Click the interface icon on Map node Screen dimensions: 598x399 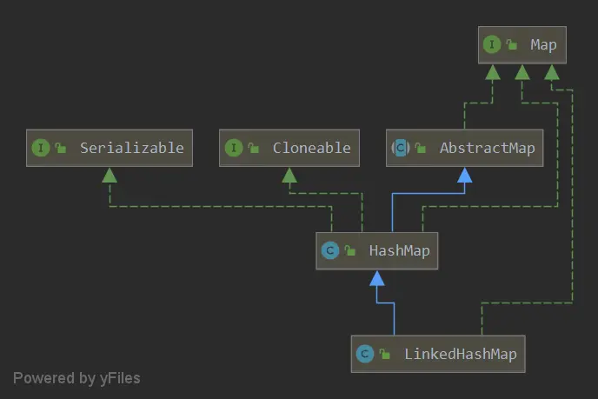(x=492, y=44)
